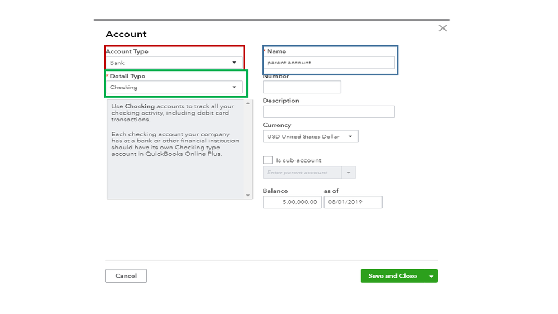Viewport: 558px width, 314px height.
Task: Open the Save and Close arrow menu
Action: pyautogui.click(x=431, y=276)
